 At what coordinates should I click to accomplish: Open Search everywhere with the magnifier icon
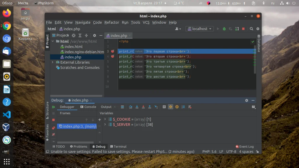click(x=251, y=29)
